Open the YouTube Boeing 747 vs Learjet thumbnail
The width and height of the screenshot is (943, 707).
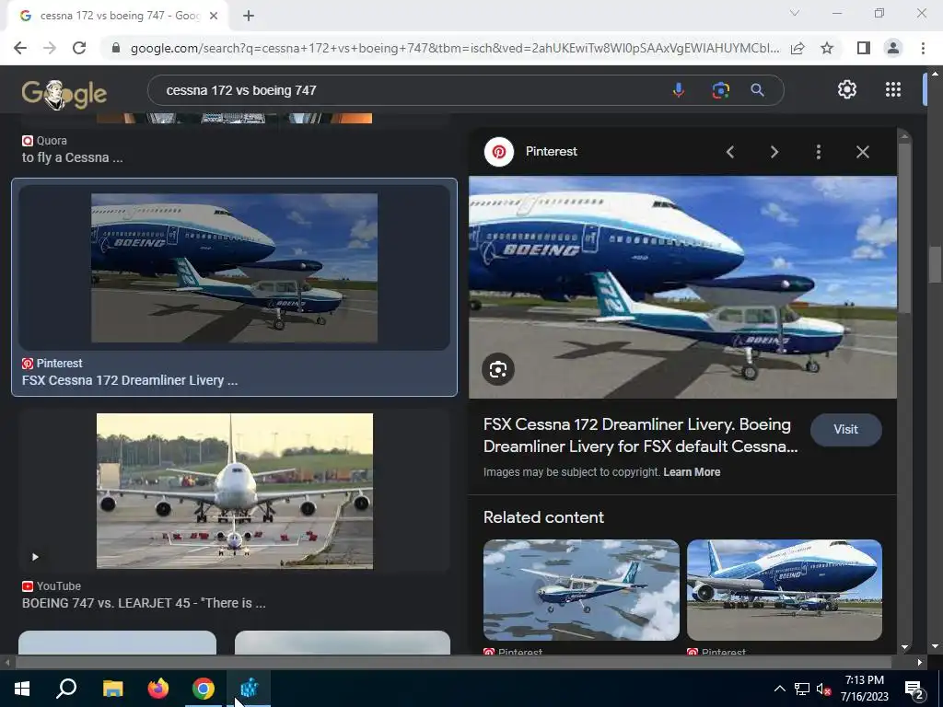pyautogui.click(x=235, y=491)
